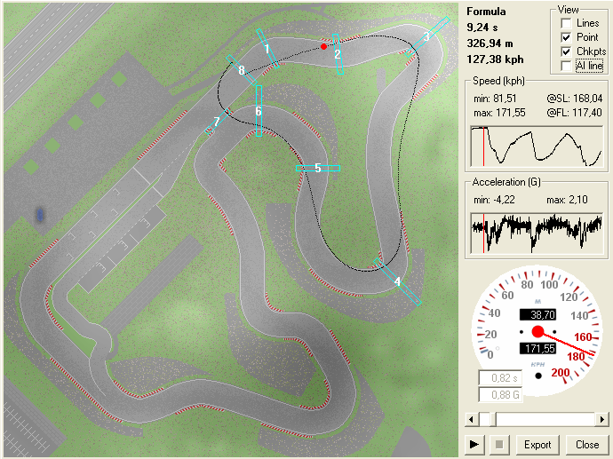613x459 pixels.
Task: Click the 38,70 distance readout on the speedometer
Action: click(538, 314)
